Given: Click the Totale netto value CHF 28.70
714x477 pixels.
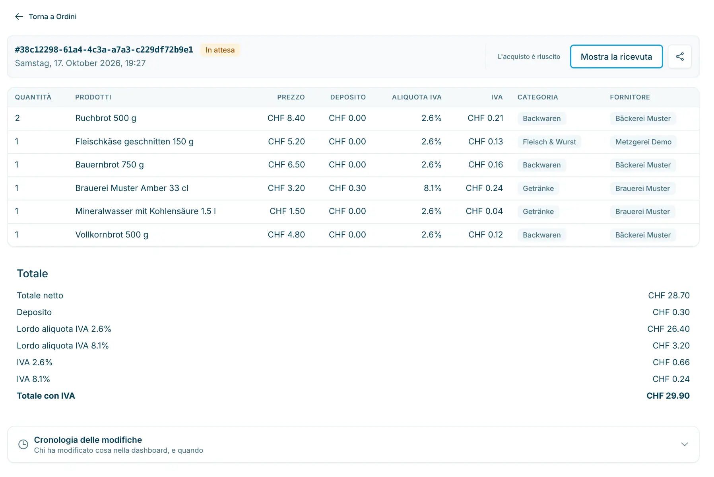Looking at the screenshot, I should click(x=669, y=296).
